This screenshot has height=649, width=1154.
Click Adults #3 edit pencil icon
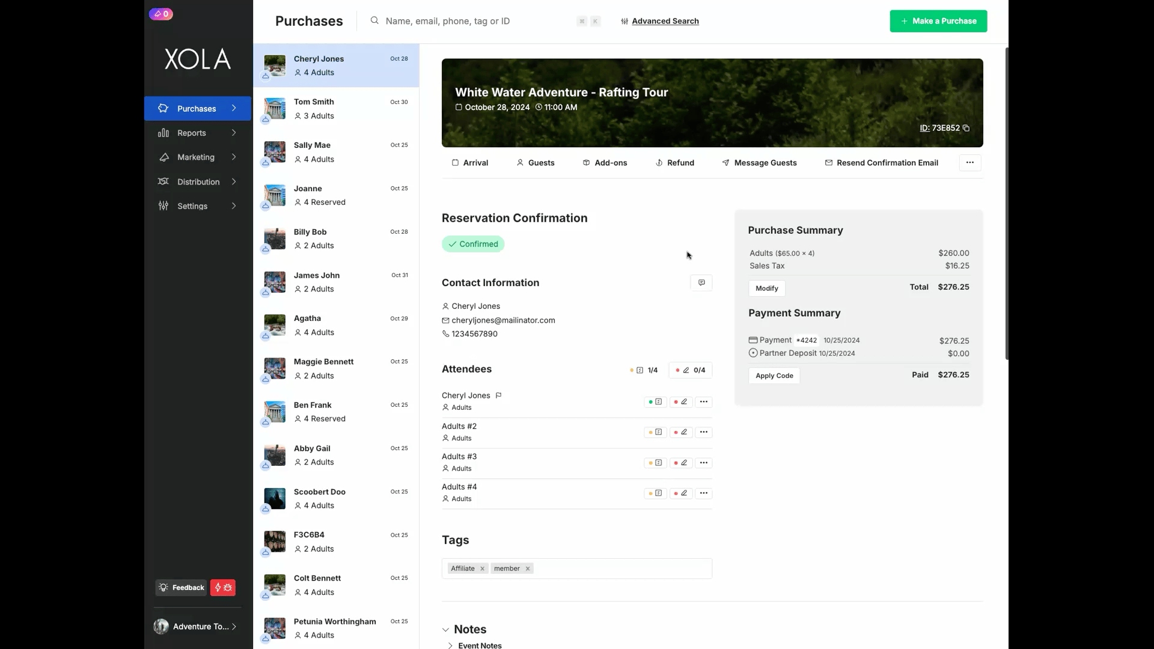pyautogui.click(x=681, y=463)
